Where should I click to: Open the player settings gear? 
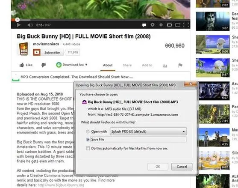pyautogui.click(x=152, y=25)
